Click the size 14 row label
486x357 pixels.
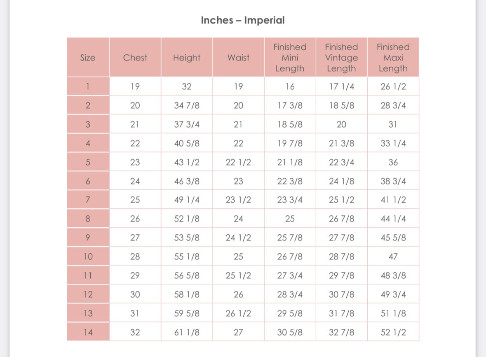pos(88,332)
